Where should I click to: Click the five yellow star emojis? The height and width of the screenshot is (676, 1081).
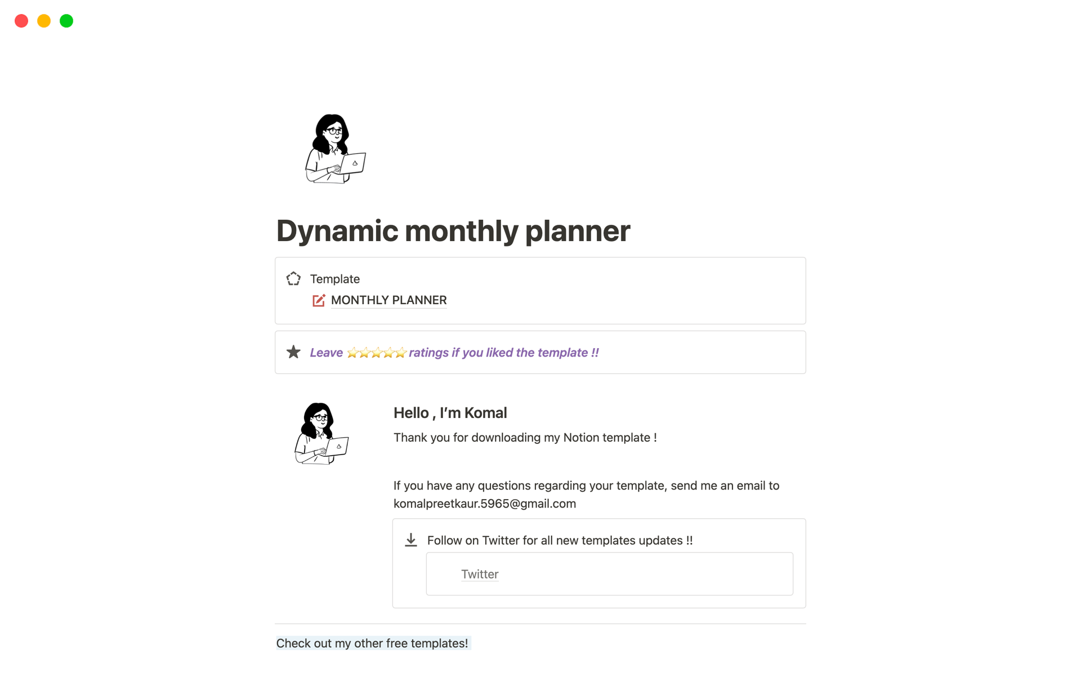click(x=376, y=353)
